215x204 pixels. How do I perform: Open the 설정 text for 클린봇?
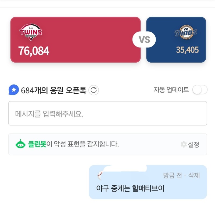pyautogui.click(x=194, y=145)
